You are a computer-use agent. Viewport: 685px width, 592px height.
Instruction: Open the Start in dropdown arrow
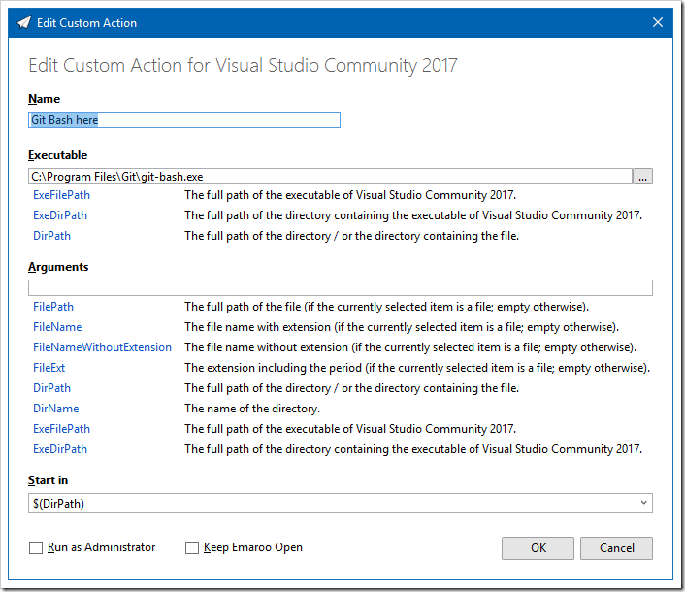pos(643,503)
